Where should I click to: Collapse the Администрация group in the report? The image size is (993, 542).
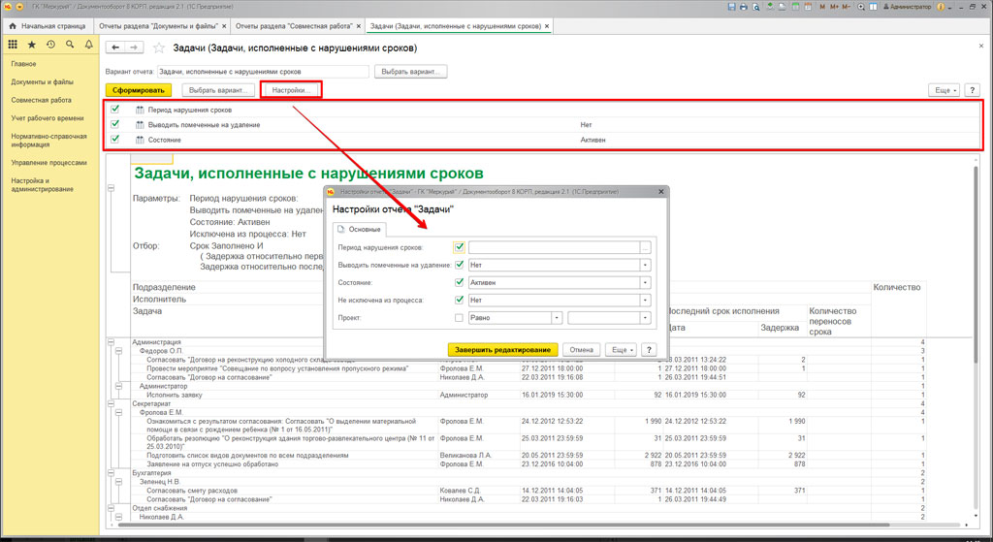pyautogui.click(x=112, y=341)
